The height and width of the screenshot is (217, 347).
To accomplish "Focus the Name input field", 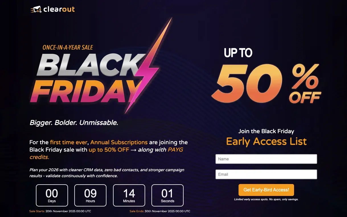I will [x=266, y=159].
